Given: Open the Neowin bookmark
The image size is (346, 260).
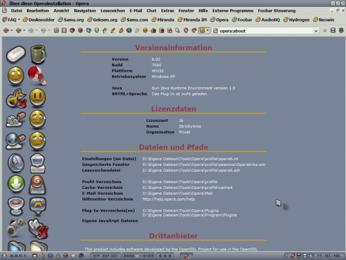Looking at the screenshot, I should (x=324, y=20).
